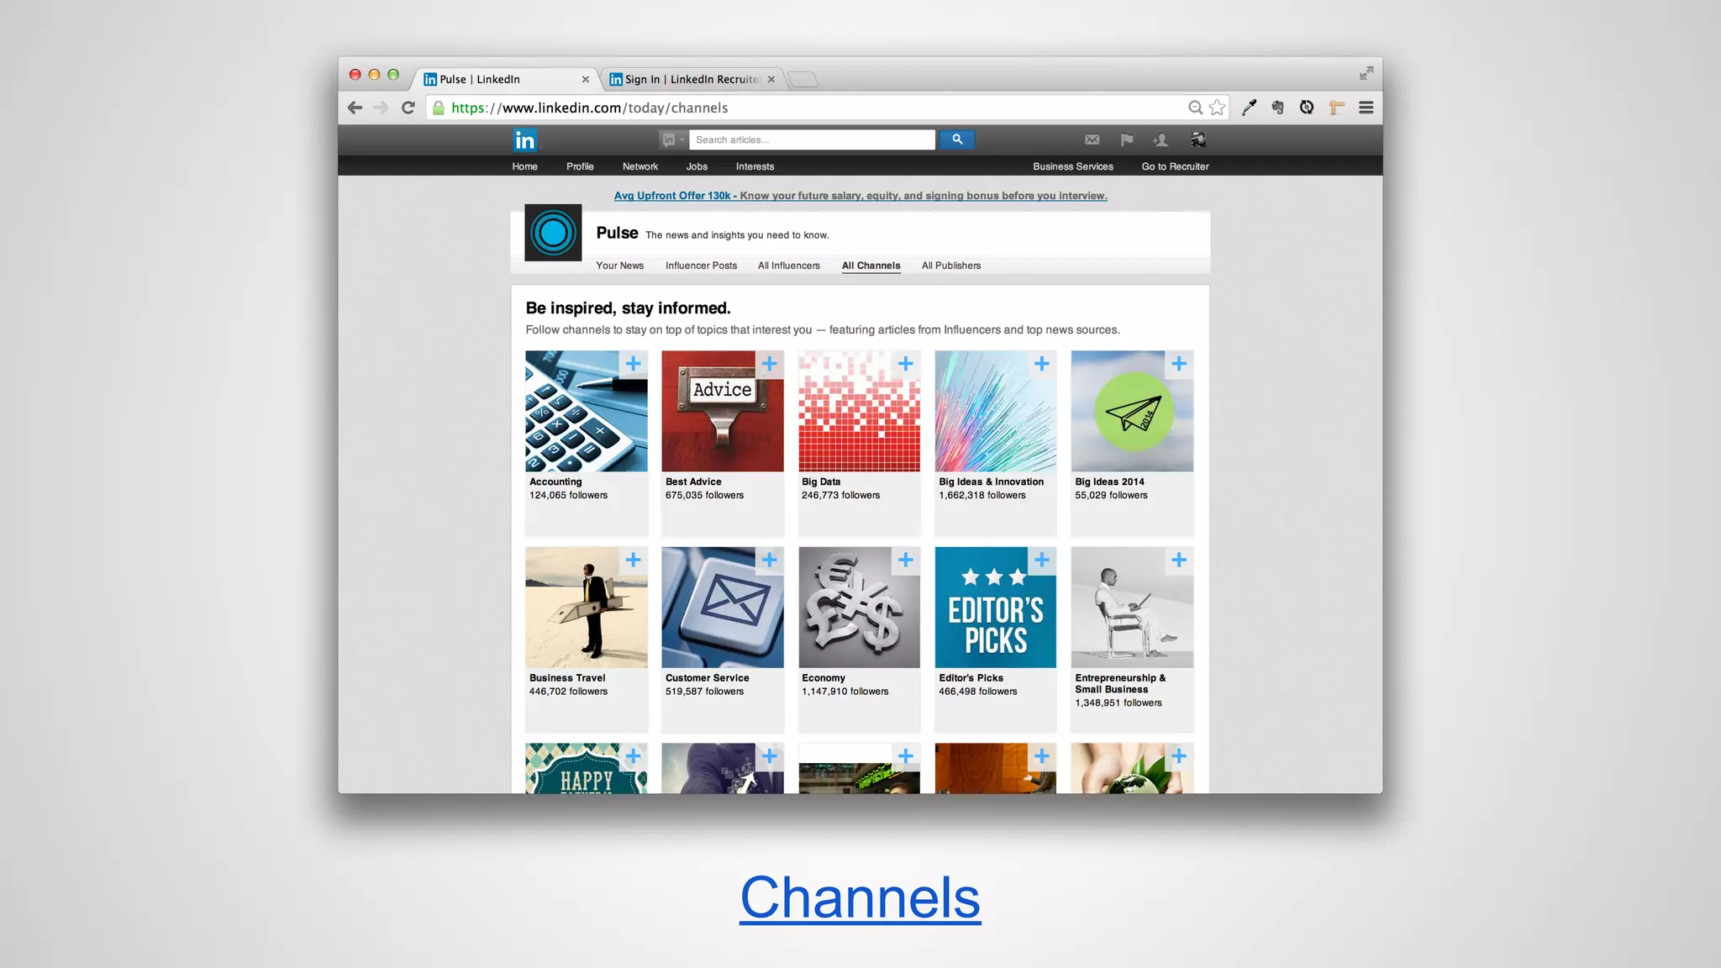Open the Editor's Picks channel thumbnail
The image size is (1721, 968).
996,608
